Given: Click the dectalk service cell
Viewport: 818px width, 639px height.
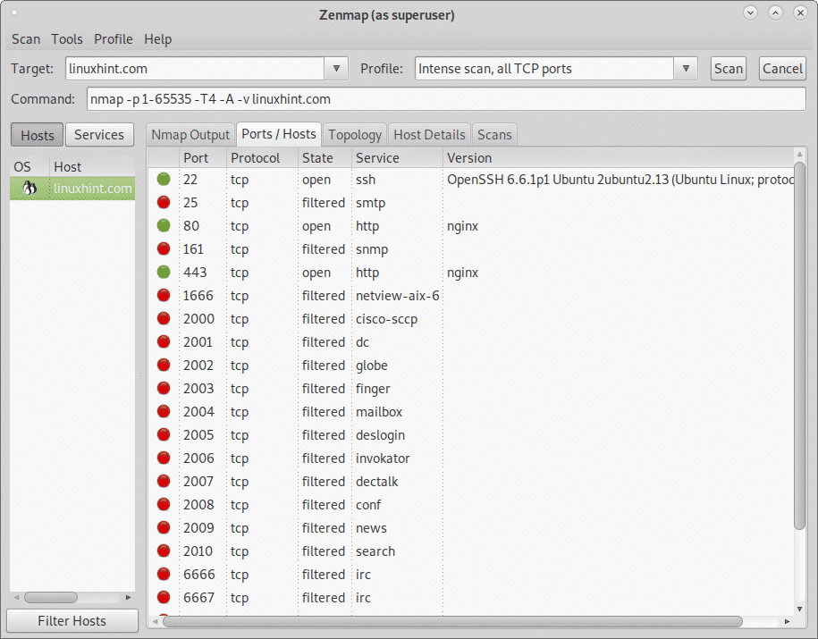Looking at the screenshot, I should (x=377, y=482).
